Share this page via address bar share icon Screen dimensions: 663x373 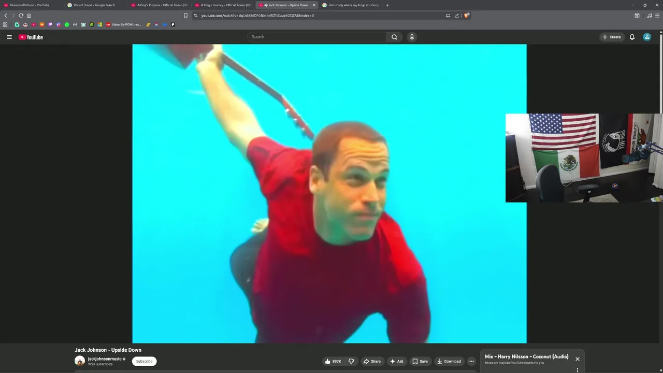pyautogui.click(x=457, y=16)
